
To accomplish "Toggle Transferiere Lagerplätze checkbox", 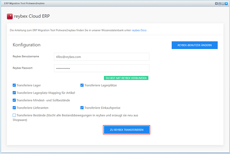I will (x=82, y=85).
